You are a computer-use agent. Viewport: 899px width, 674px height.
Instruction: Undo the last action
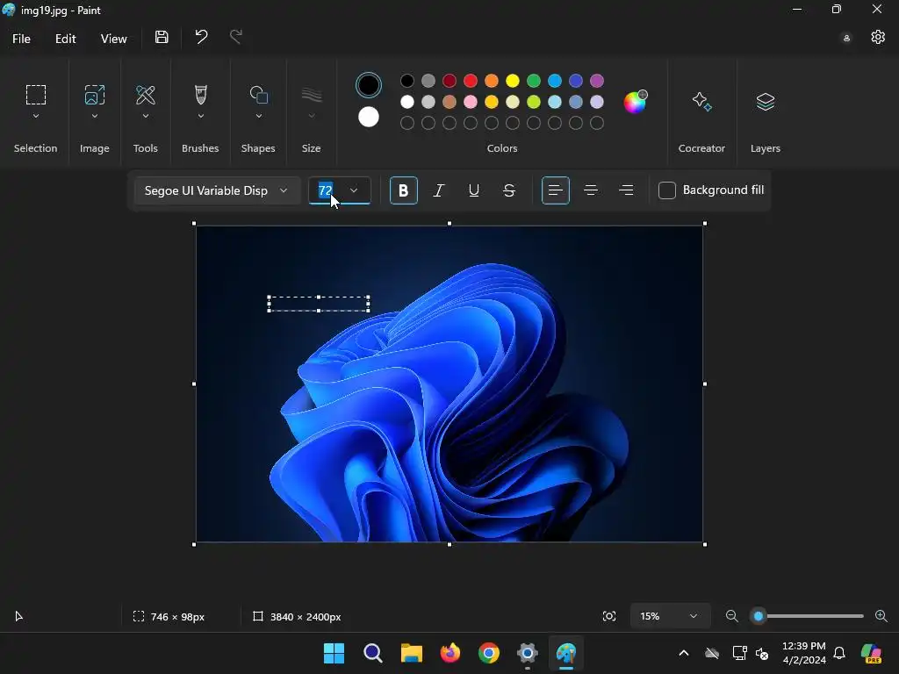coord(201,37)
